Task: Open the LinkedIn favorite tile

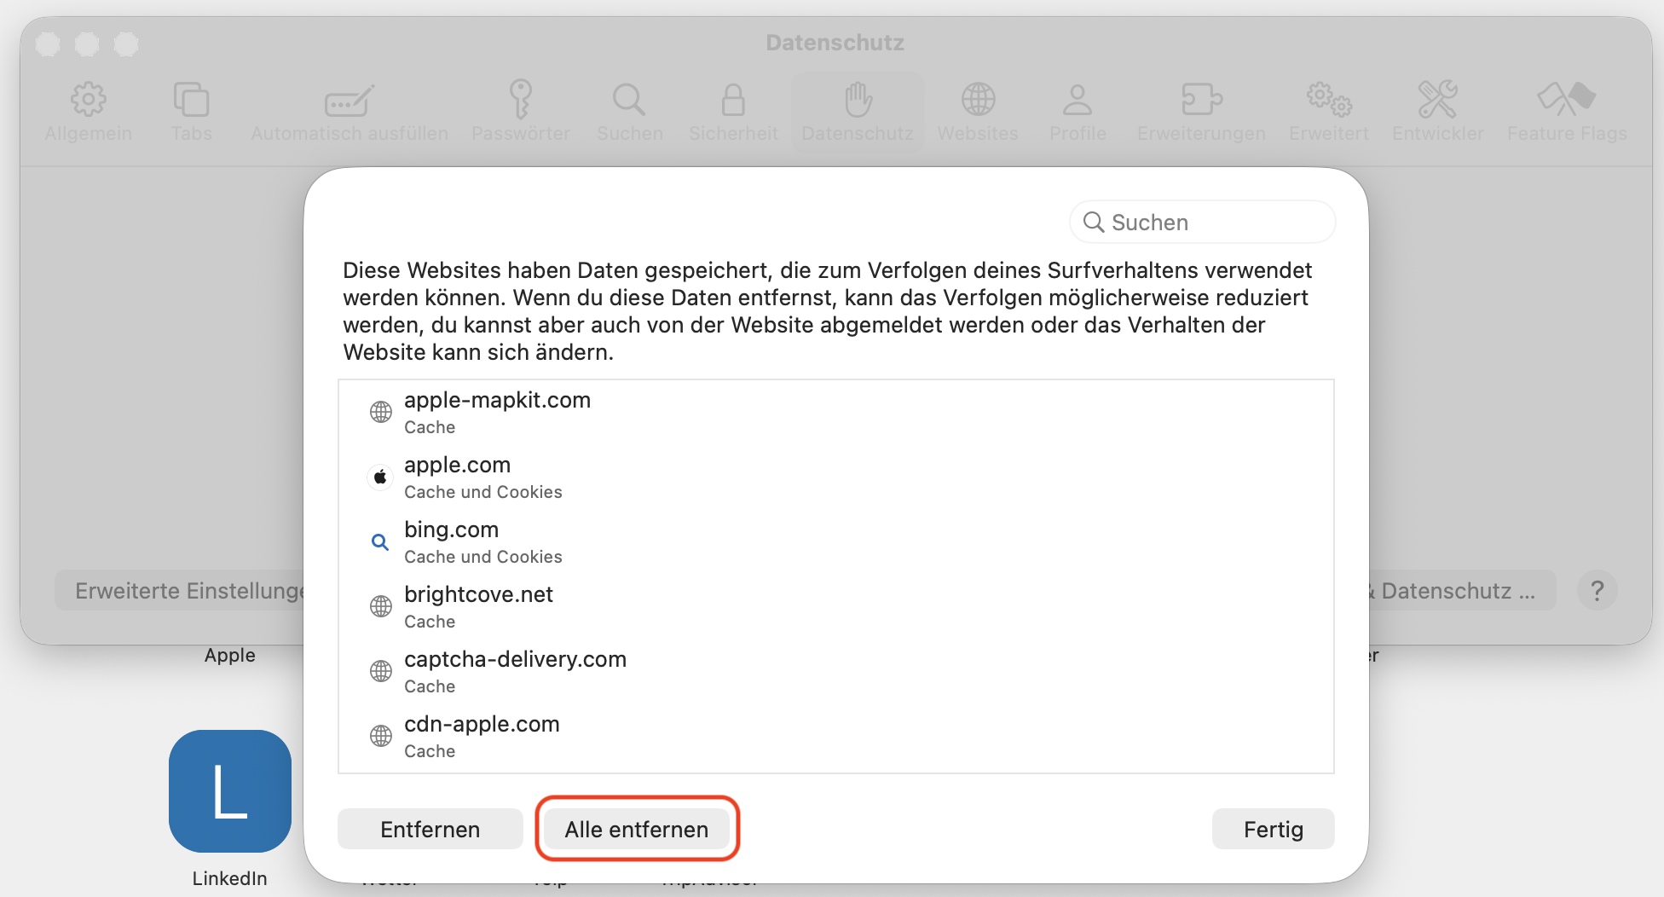Action: [x=230, y=791]
